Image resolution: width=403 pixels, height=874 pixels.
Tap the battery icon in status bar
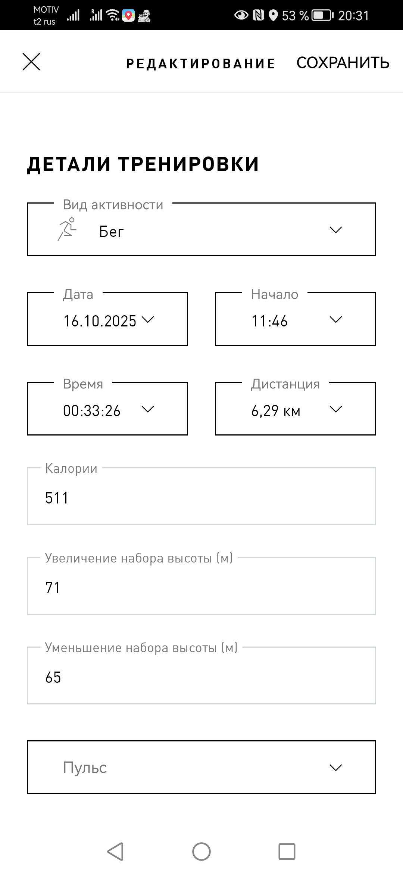pyautogui.click(x=322, y=15)
